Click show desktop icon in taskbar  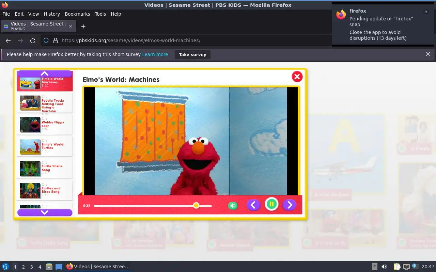(59, 267)
